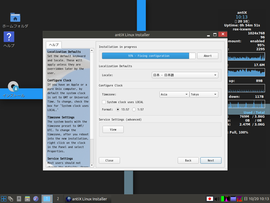Click the 93% Fixing configuration progress bar
The image size is (270, 203).
coord(149,56)
